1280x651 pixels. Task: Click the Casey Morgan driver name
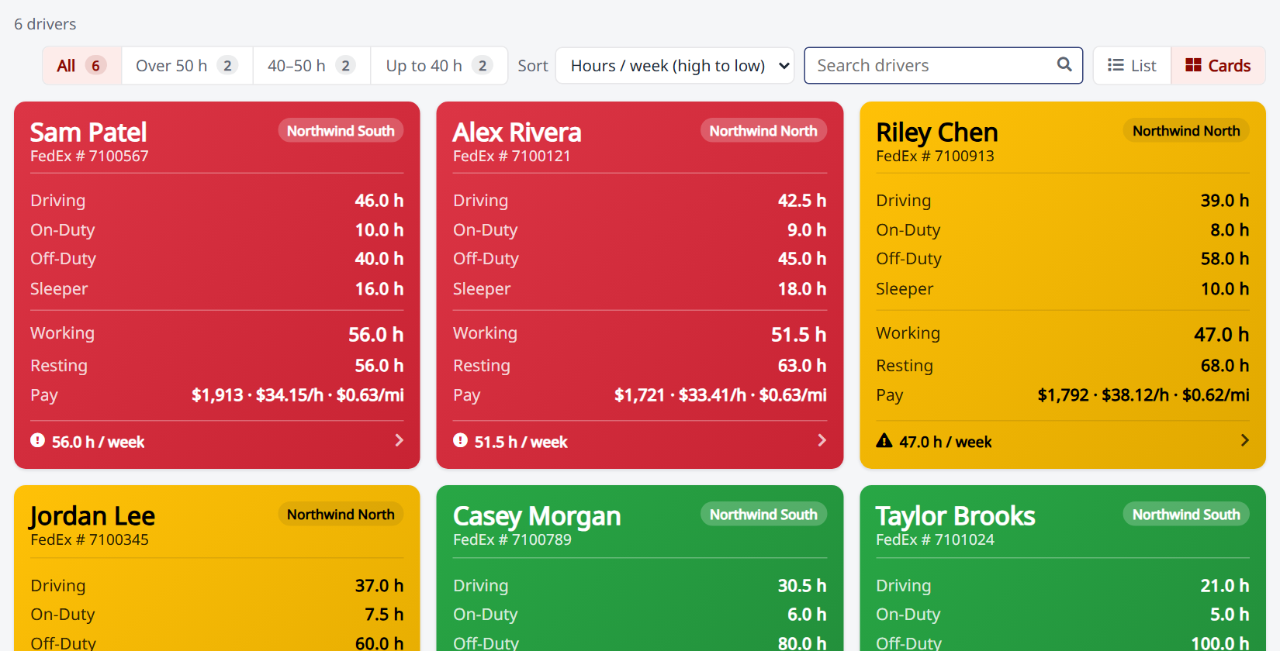537,516
